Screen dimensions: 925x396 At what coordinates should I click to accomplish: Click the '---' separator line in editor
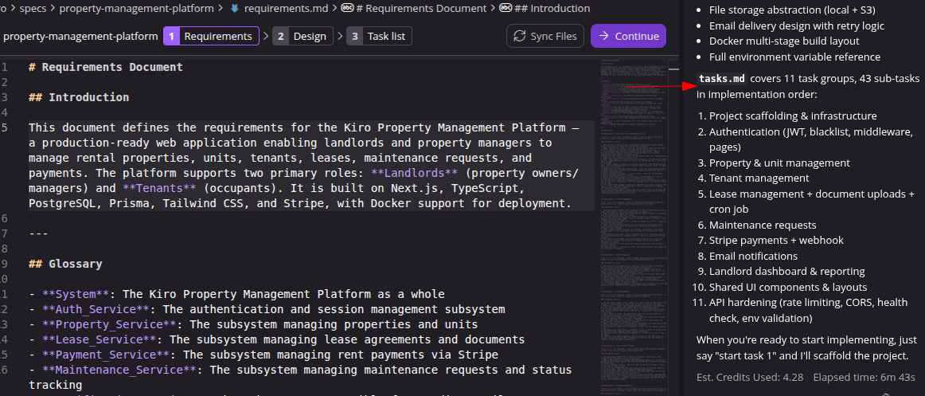click(38, 233)
